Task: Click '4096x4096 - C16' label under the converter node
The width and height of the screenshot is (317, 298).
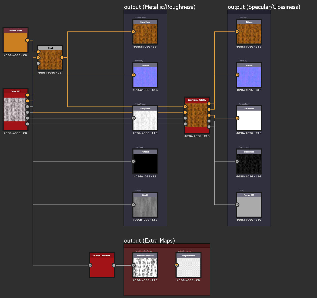Action: click(197, 136)
